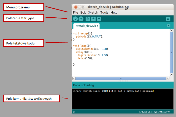This screenshot has width=176, height=117.
Task: Open the Edit menu
Action: 83,13
